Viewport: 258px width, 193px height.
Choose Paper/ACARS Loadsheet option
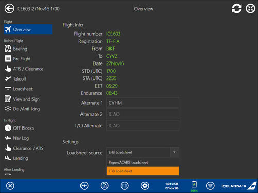(x=142, y=162)
